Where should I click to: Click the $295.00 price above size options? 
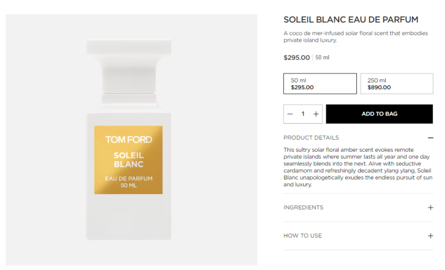296,58
